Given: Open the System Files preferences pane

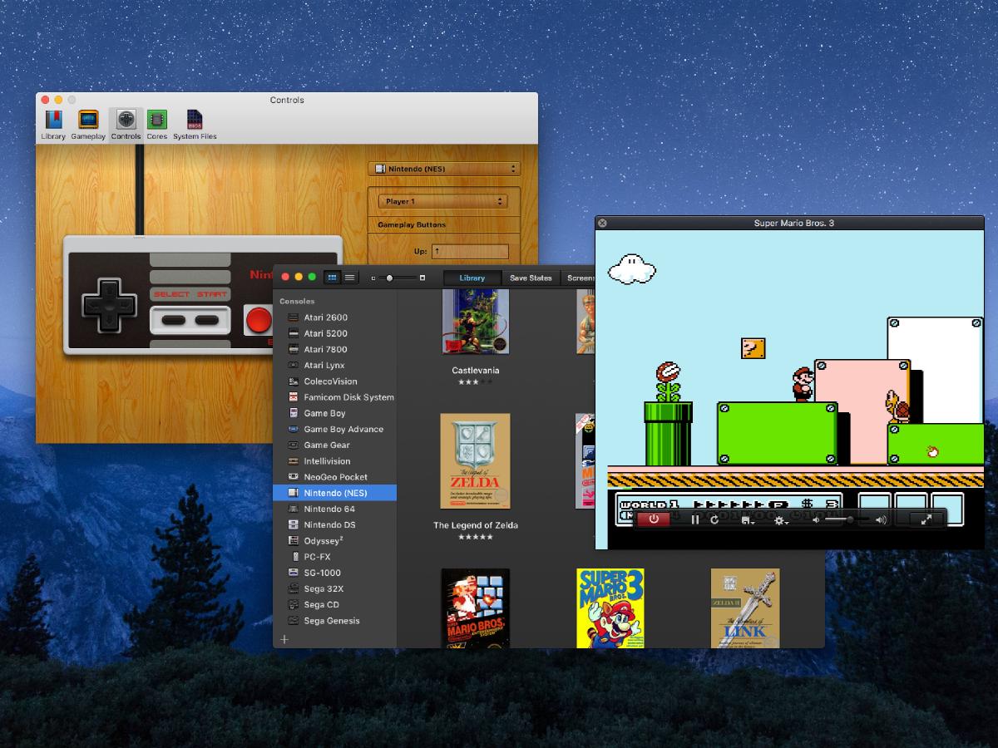Looking at the screenshot, I should (x=195, y=125).
